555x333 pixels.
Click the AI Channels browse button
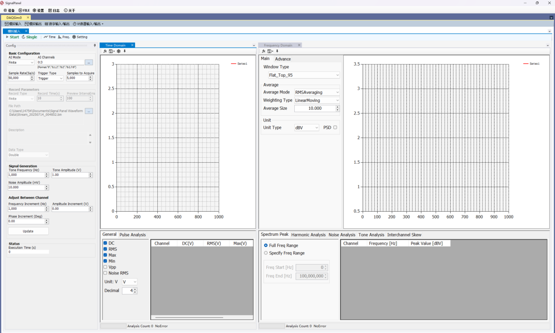click(89, 62)
